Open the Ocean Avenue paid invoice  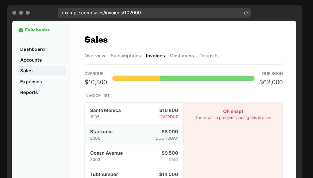point(134,156)
